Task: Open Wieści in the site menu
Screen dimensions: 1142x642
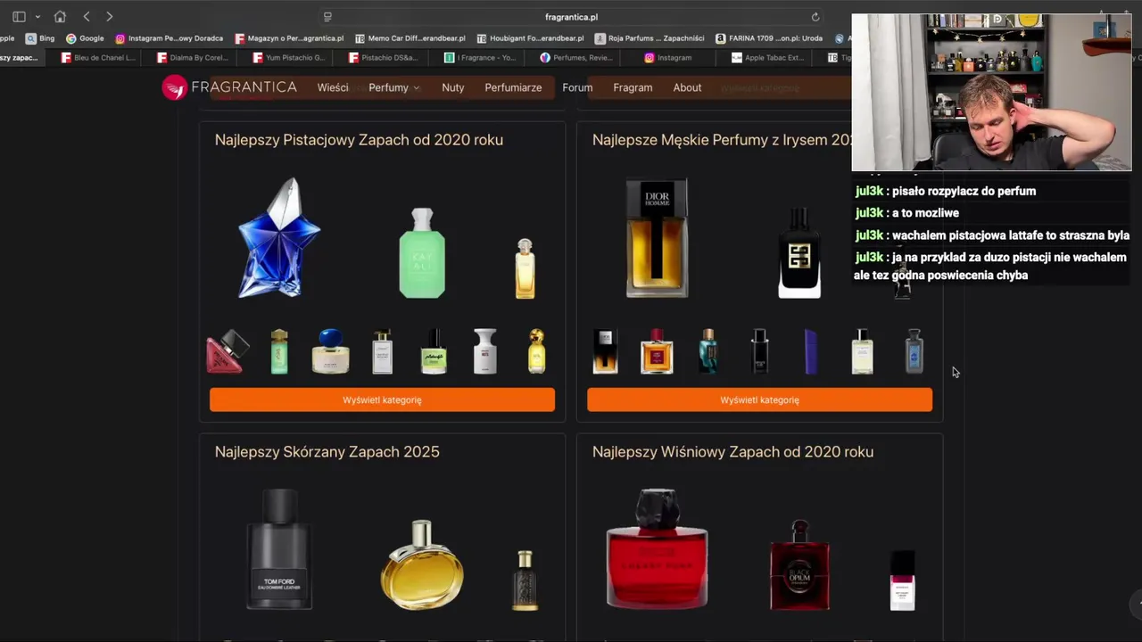Action: pyautogui.click(x=333, y=87)
